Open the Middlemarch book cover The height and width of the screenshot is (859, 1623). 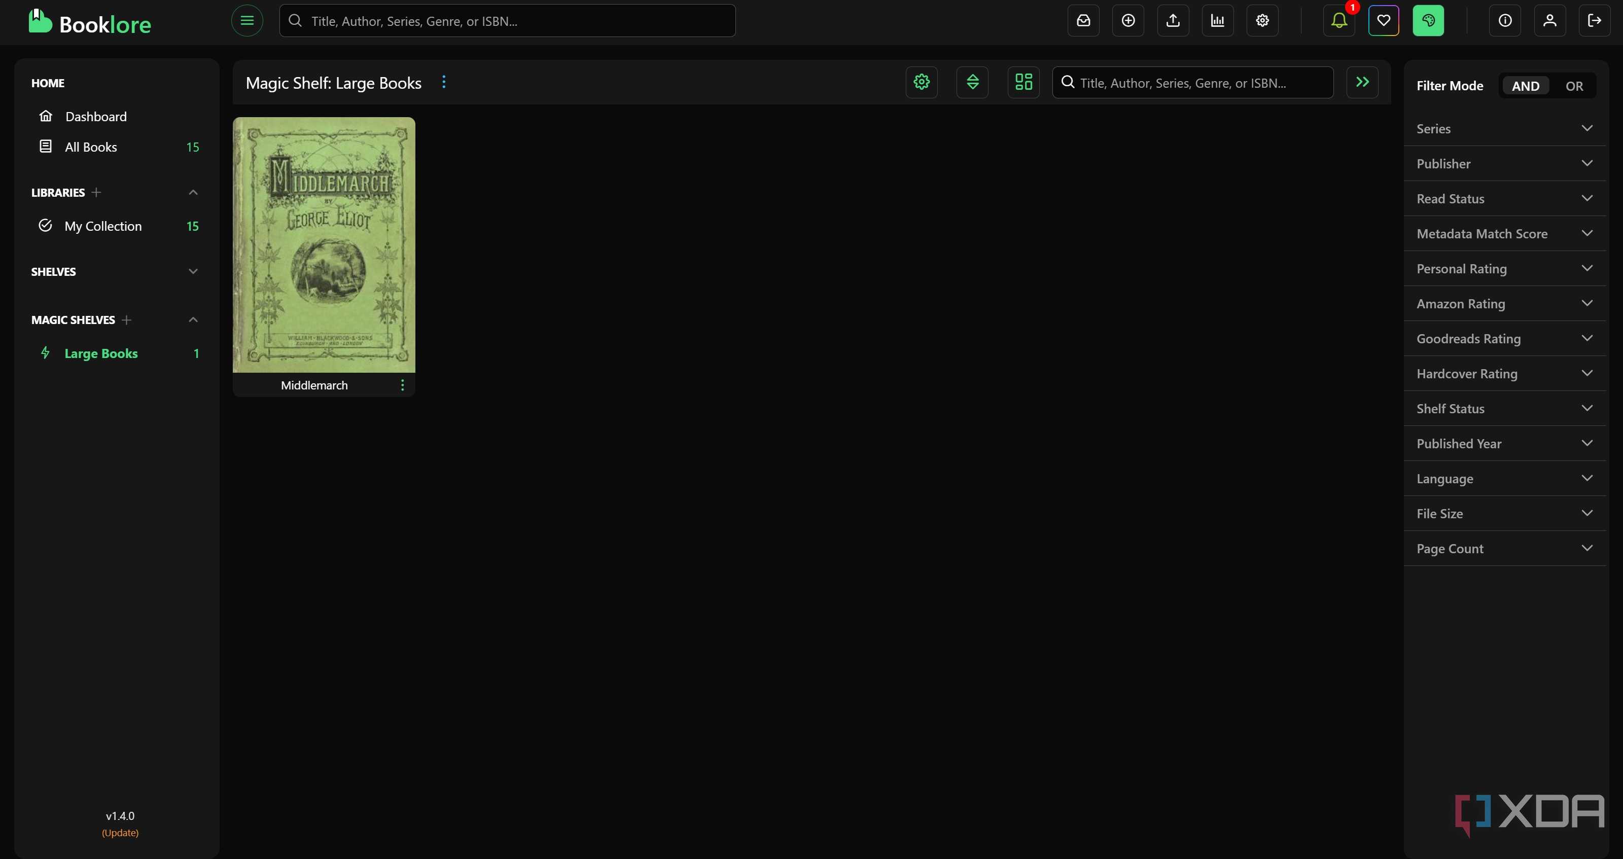coord(324,244)
